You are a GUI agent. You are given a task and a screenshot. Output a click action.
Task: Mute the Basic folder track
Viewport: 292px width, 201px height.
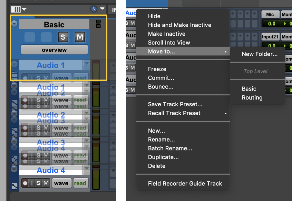(x=79, y=37)
